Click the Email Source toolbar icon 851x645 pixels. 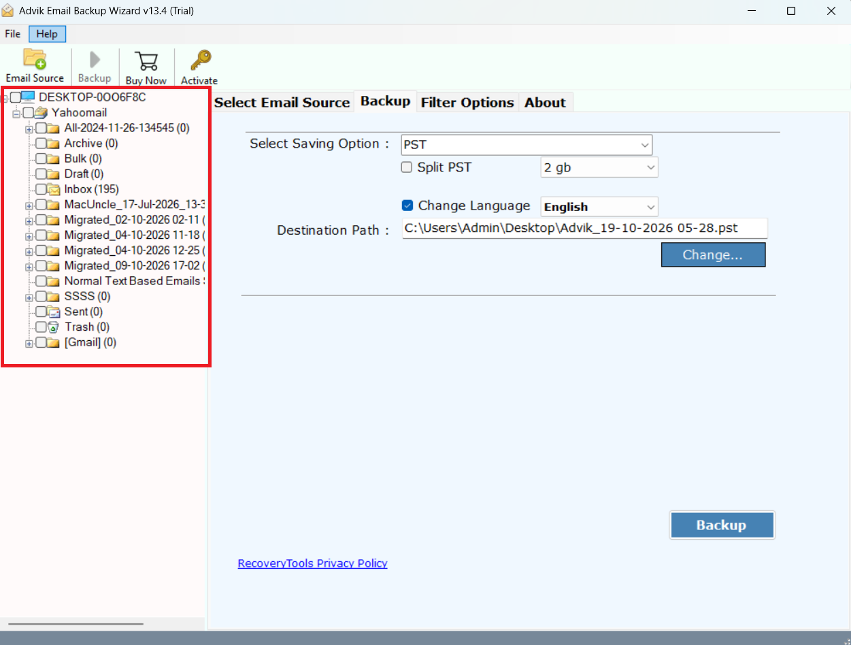point(35,59)
